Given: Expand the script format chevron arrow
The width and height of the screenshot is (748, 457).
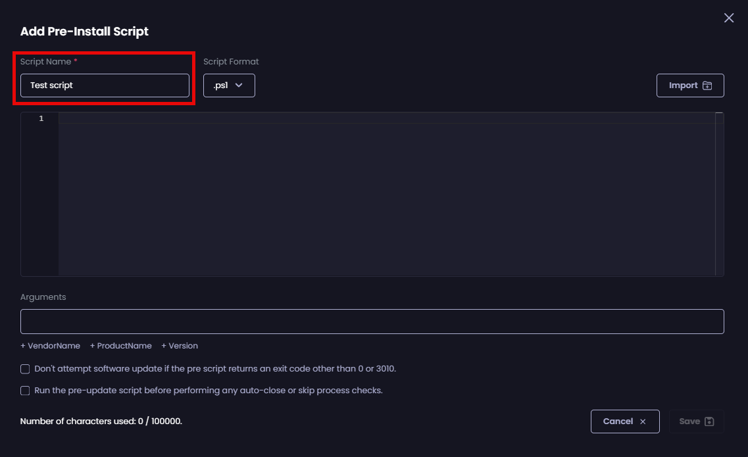Looking at the screenshot, I should point(239,85).
